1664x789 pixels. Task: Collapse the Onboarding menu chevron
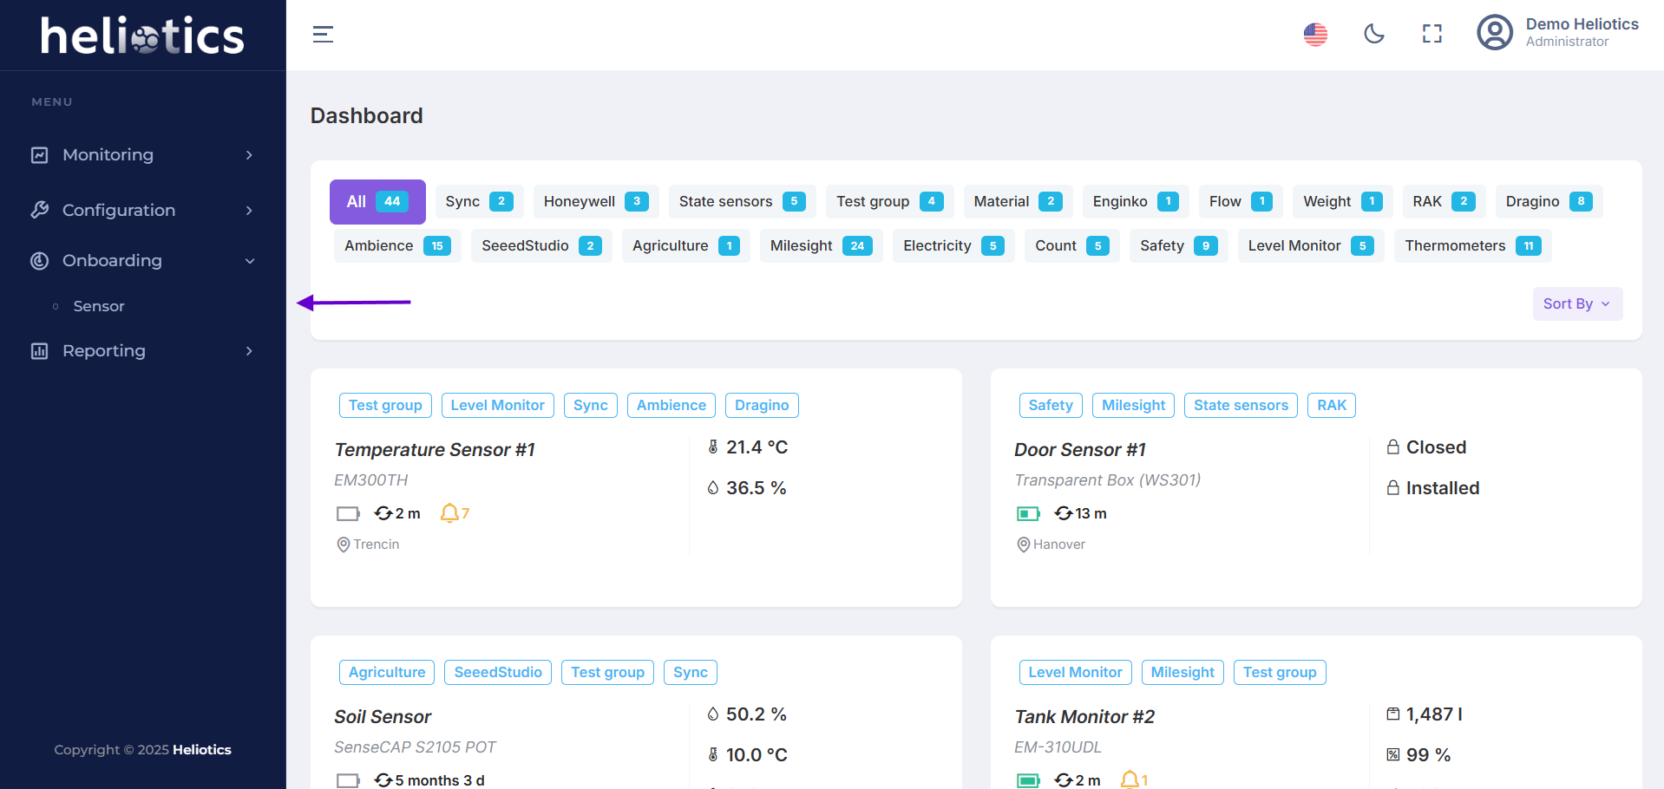tap(250, 261)
